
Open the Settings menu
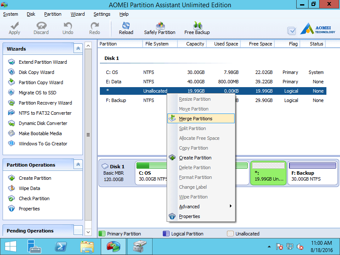[102, 14]
